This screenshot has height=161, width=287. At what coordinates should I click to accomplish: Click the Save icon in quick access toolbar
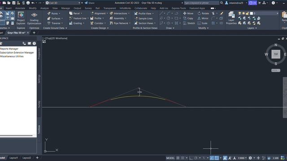(14, 3)
